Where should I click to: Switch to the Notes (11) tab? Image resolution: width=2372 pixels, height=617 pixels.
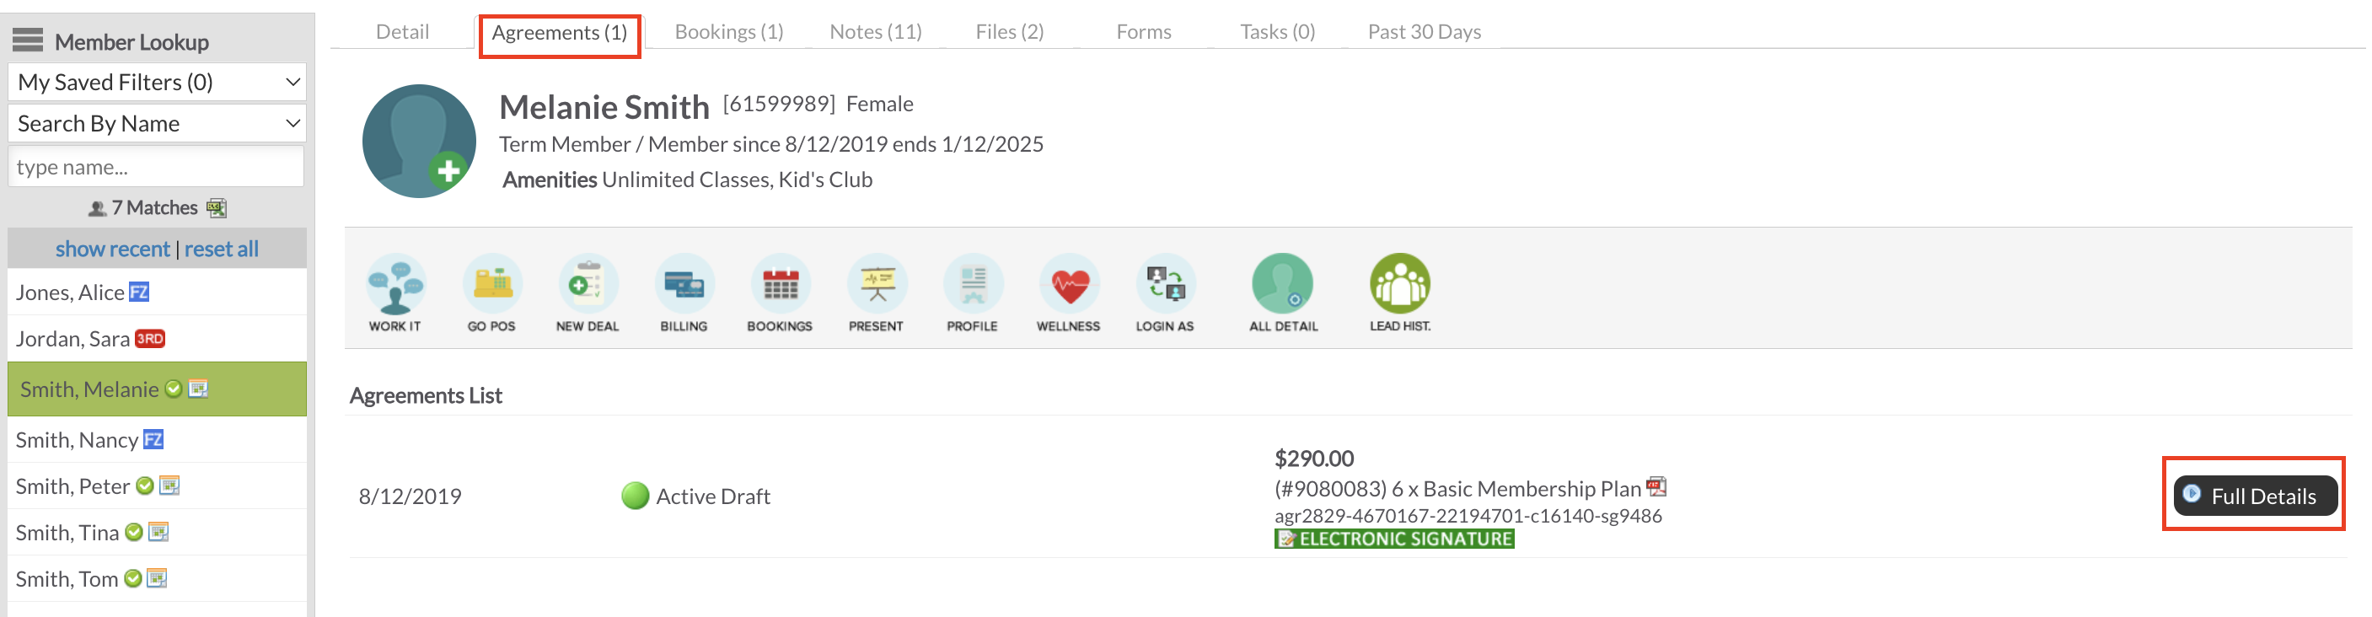point(875,31)
